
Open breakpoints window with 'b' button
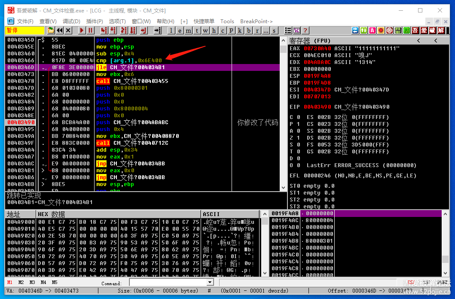coord(249,31)
